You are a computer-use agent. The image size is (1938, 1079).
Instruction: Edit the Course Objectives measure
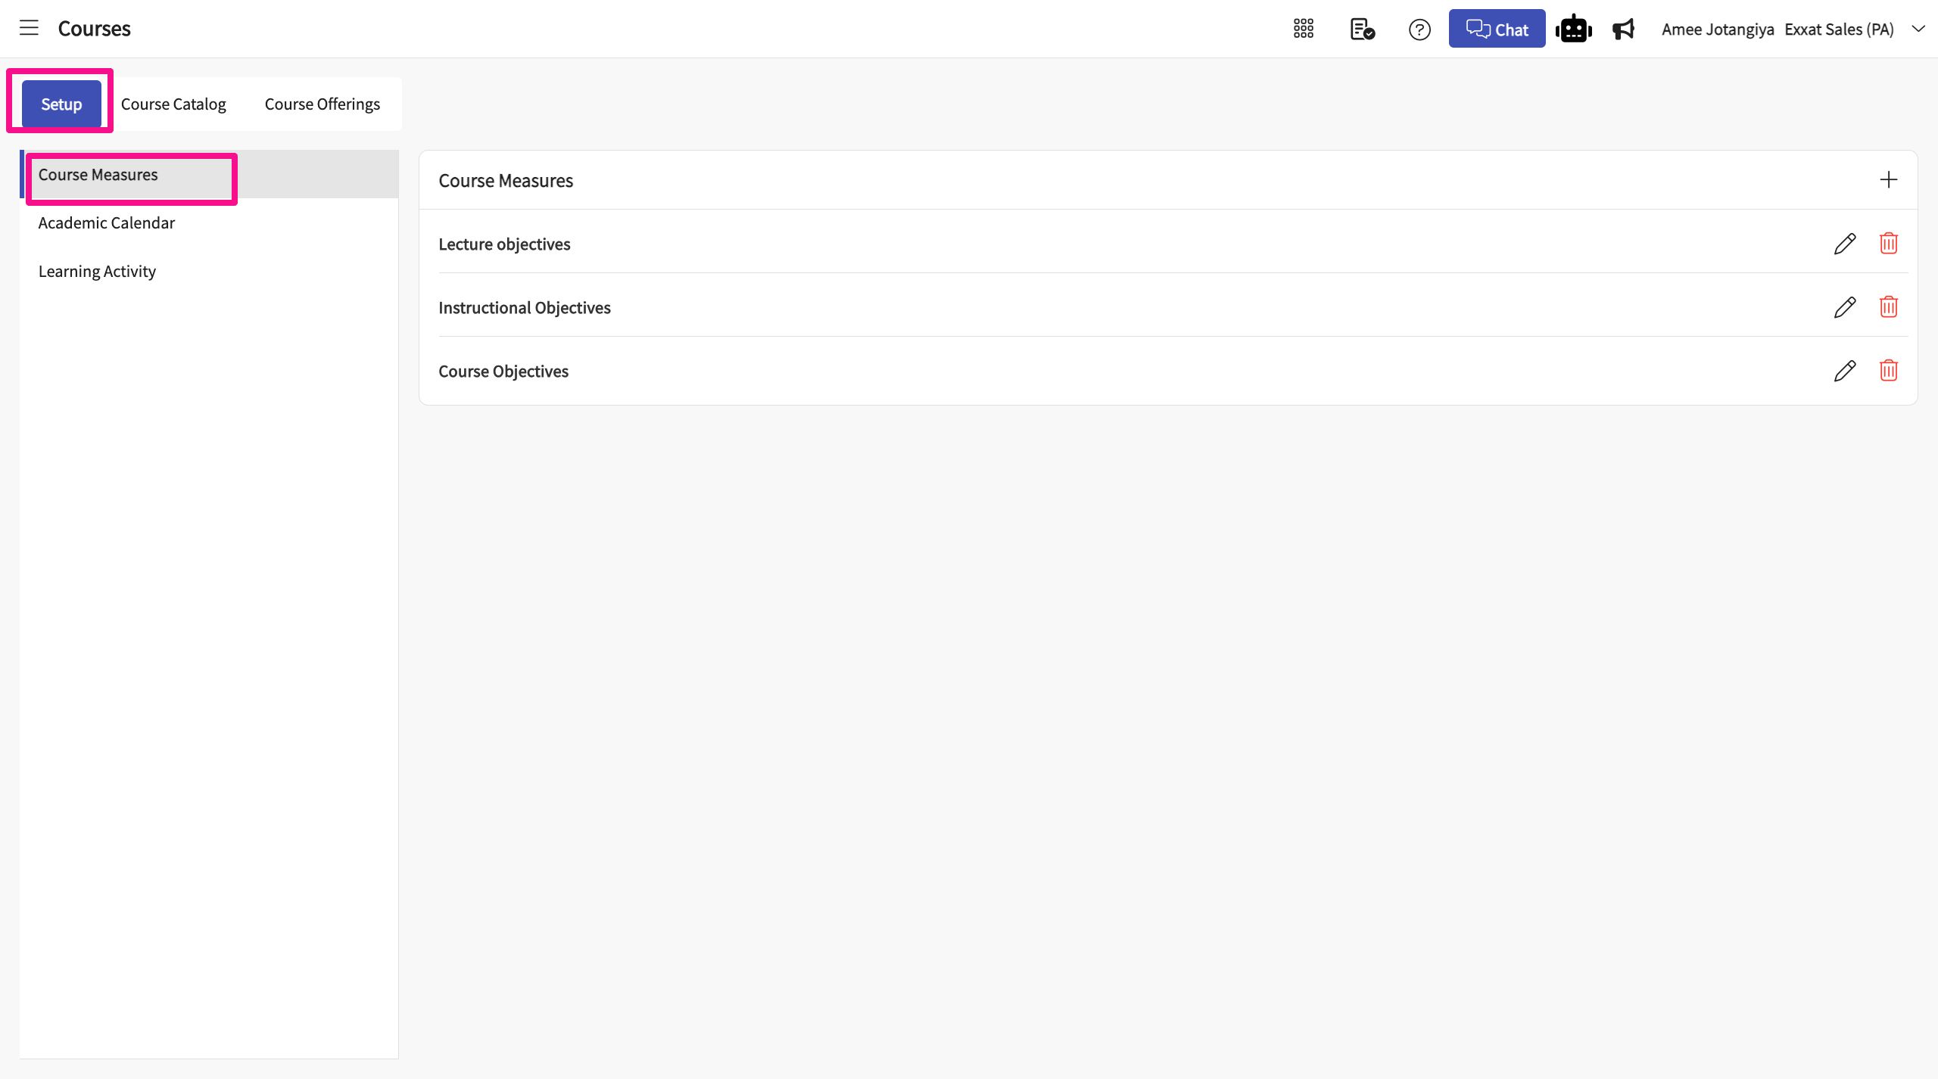(x=1844, y=371)
